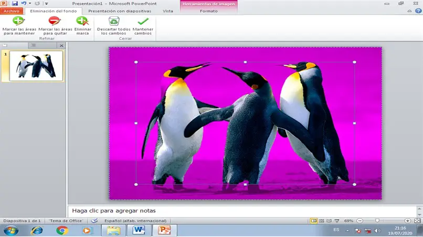Switch to the Formato tab
This screenshot has height=237, width=423.
click(208, 11)
